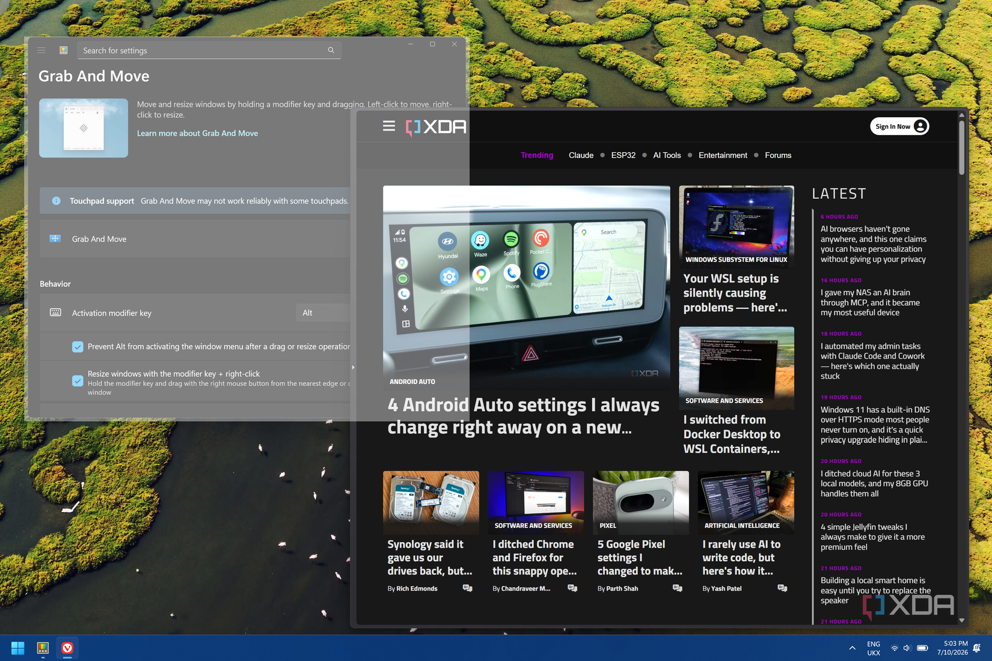Open the Docker Desktop article thumbnail

[736, 368]
